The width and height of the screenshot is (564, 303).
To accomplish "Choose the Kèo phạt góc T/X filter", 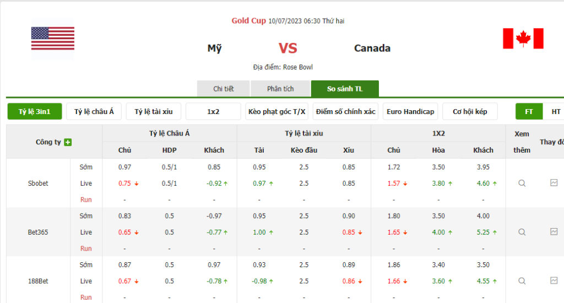I will click(277, 111).
